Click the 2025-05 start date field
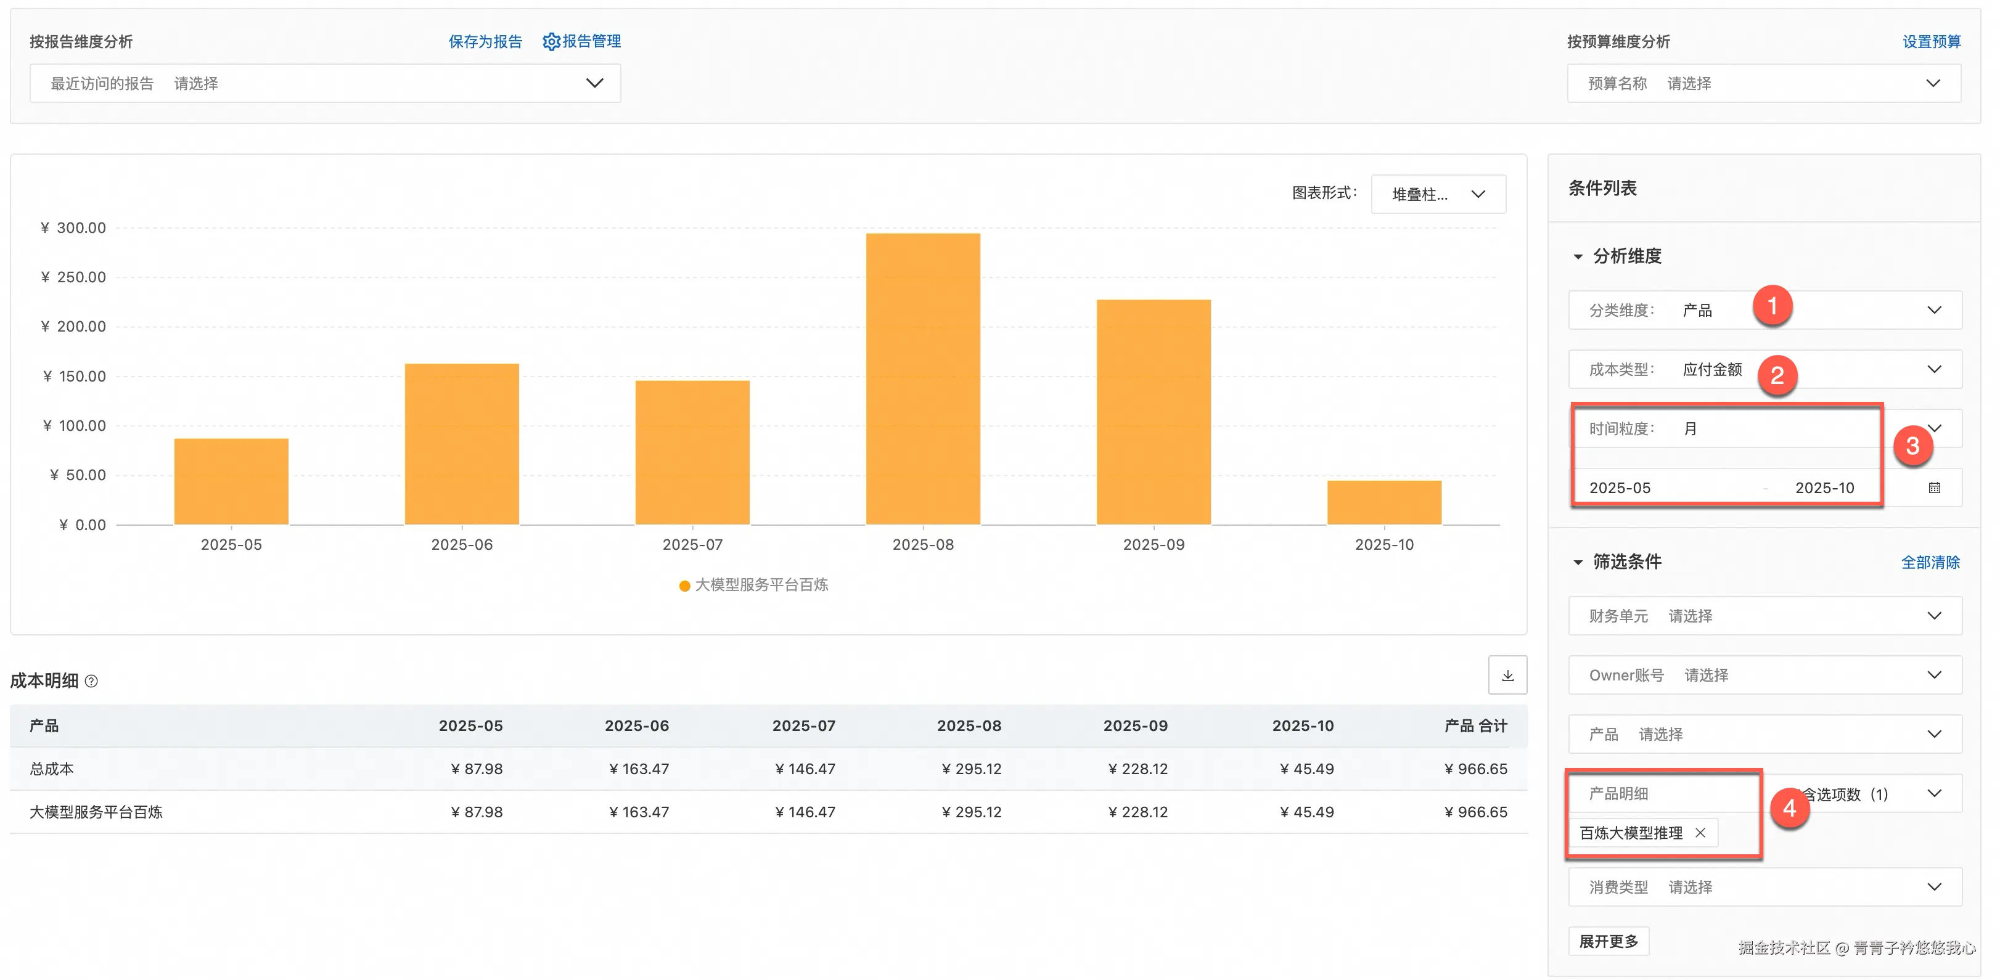Screen dimensions: 2000x980 click(x=1621, y=488)
